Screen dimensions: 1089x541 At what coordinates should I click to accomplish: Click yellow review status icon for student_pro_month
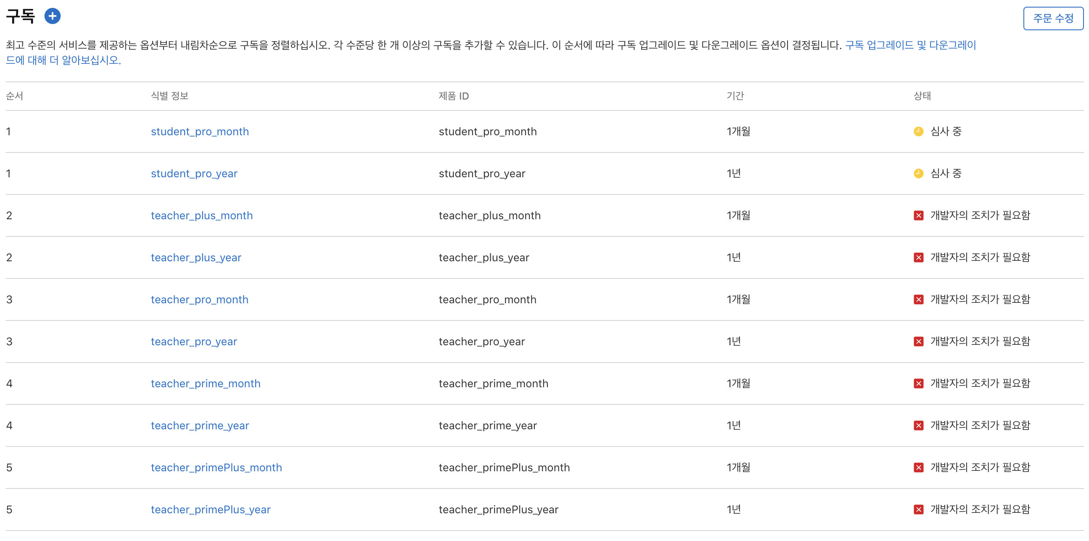918,131
